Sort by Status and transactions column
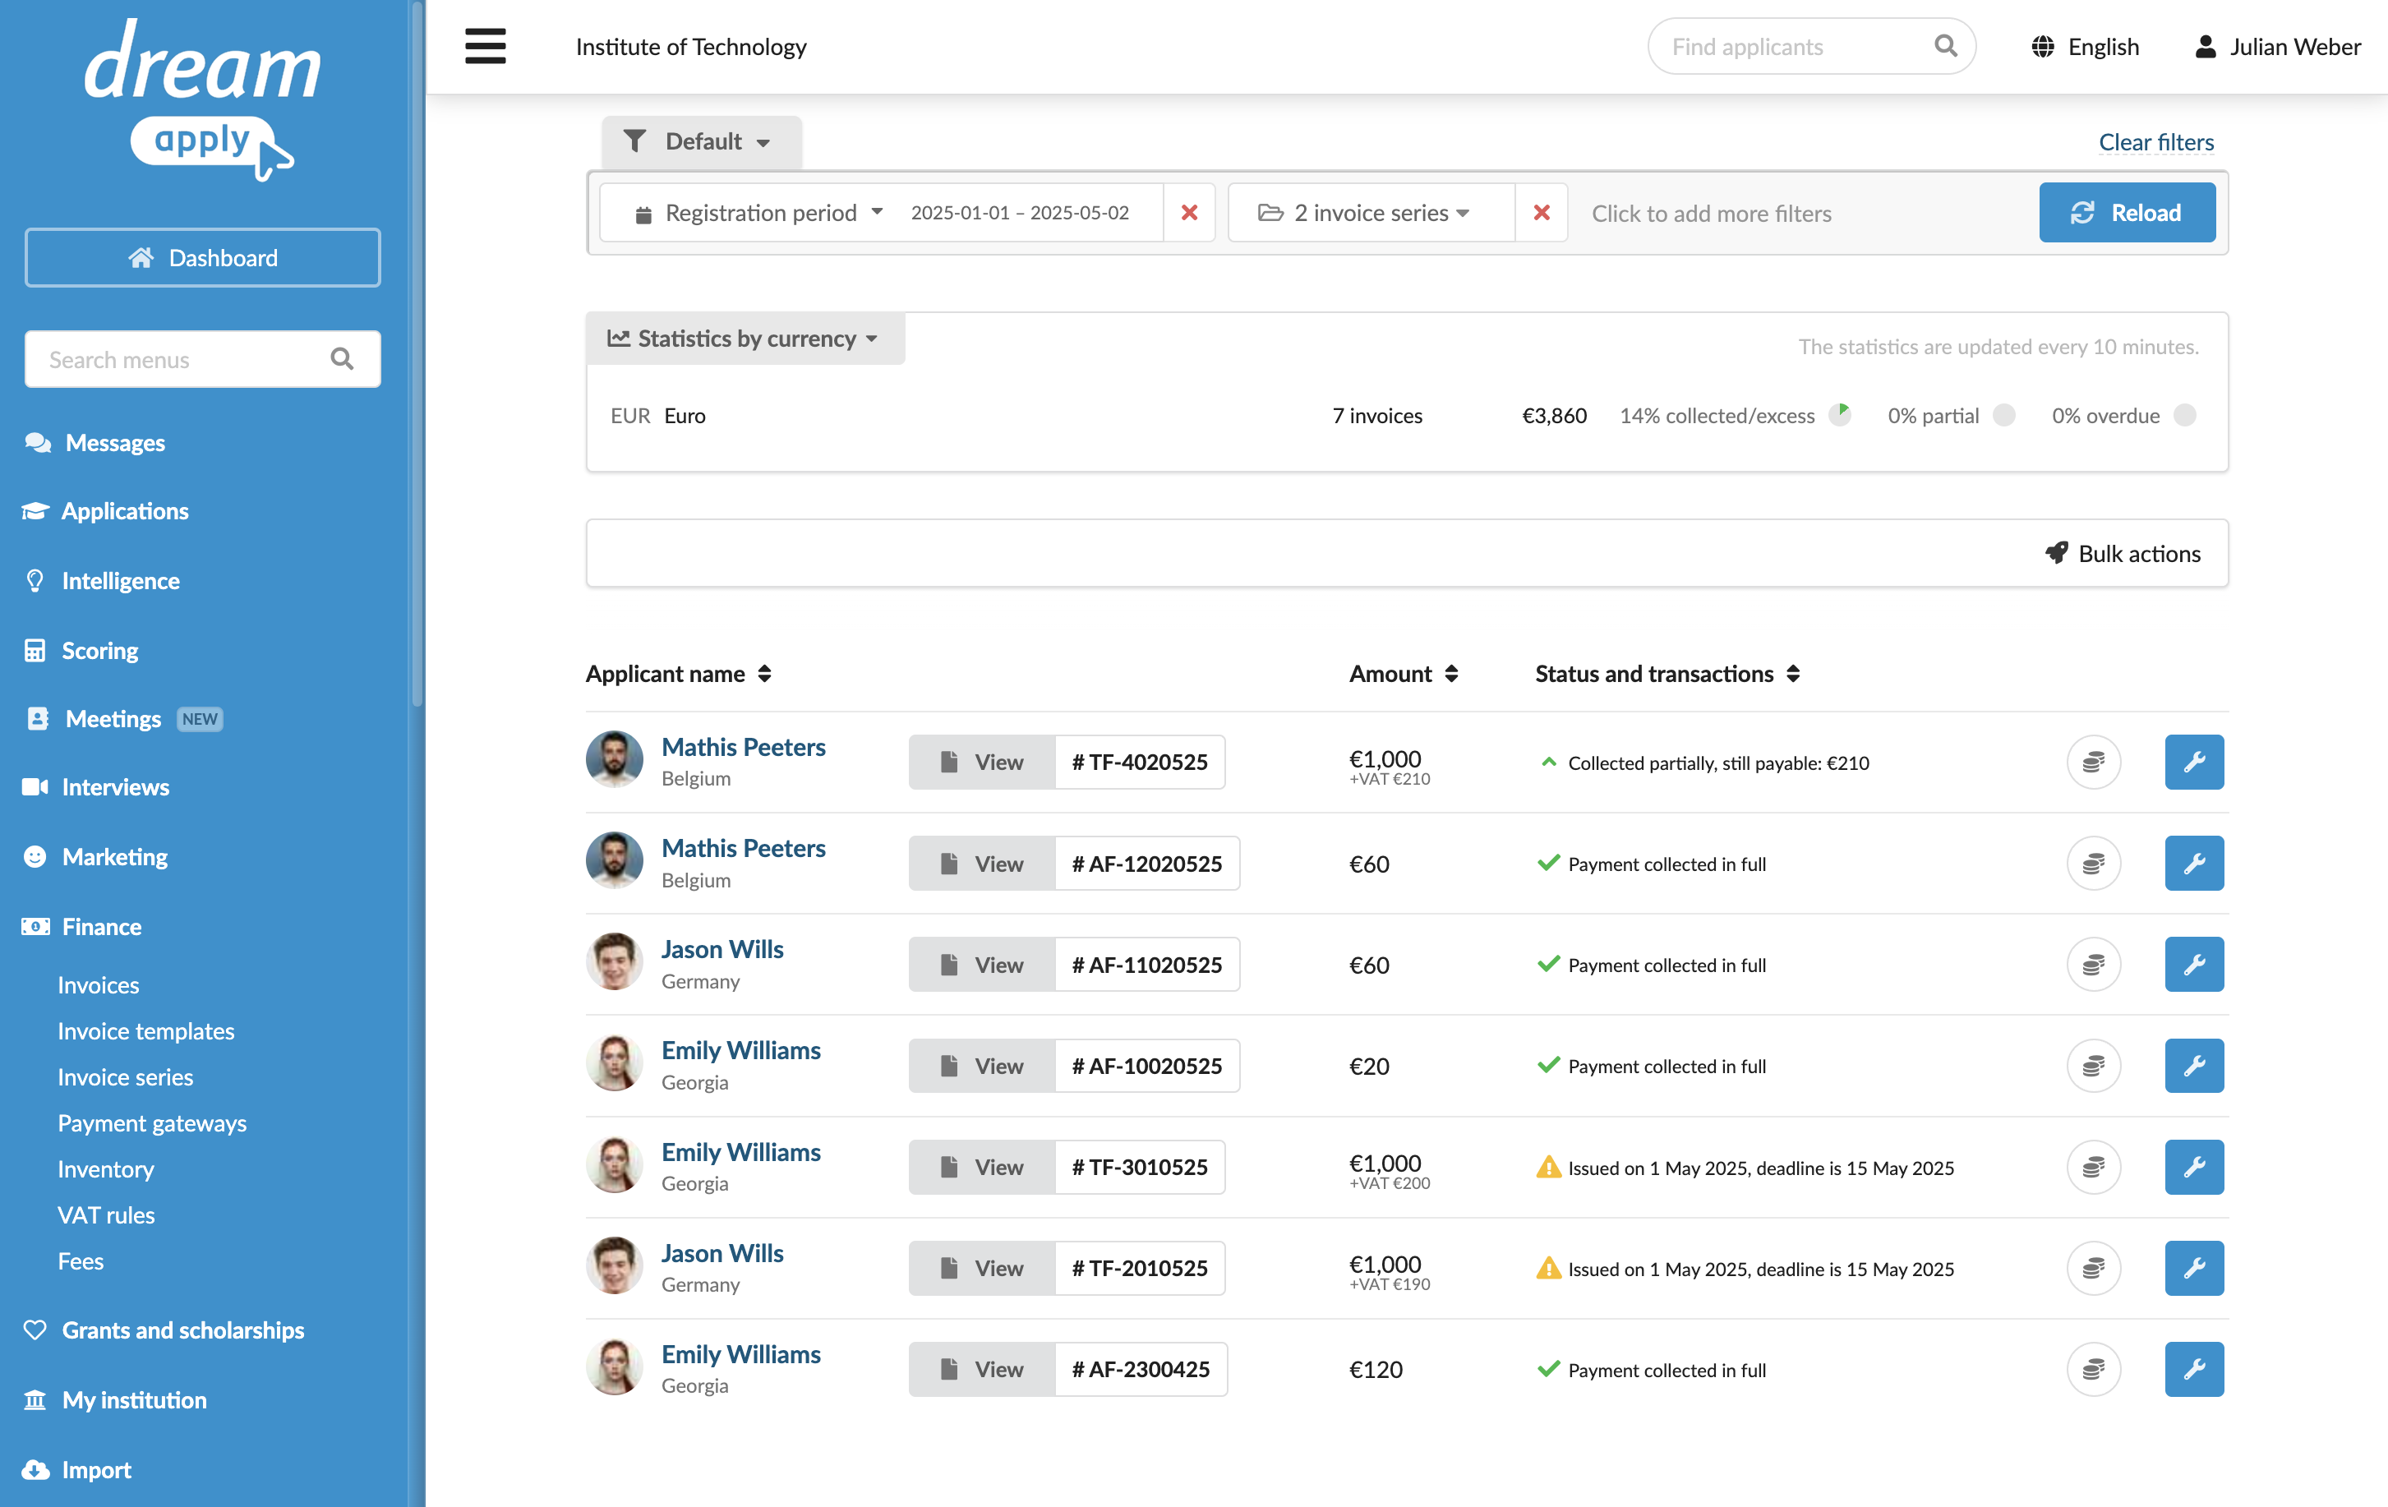Viewport: 2388px width, 1507px height. click(x=1667, y=673)
